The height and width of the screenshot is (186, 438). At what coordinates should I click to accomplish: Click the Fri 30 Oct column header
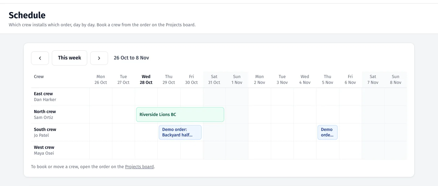(x=191, y=80)
